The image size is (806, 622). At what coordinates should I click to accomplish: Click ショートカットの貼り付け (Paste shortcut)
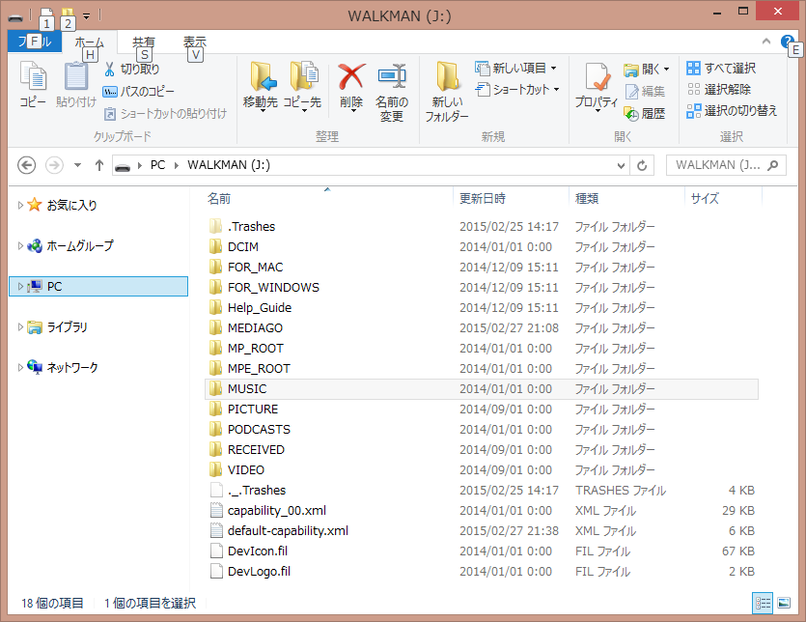(x=165, y=114)
